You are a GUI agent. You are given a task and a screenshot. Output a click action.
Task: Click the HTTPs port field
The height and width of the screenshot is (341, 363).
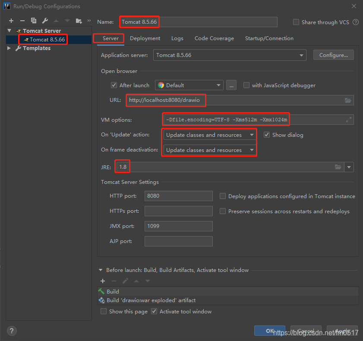click(179, 211)
